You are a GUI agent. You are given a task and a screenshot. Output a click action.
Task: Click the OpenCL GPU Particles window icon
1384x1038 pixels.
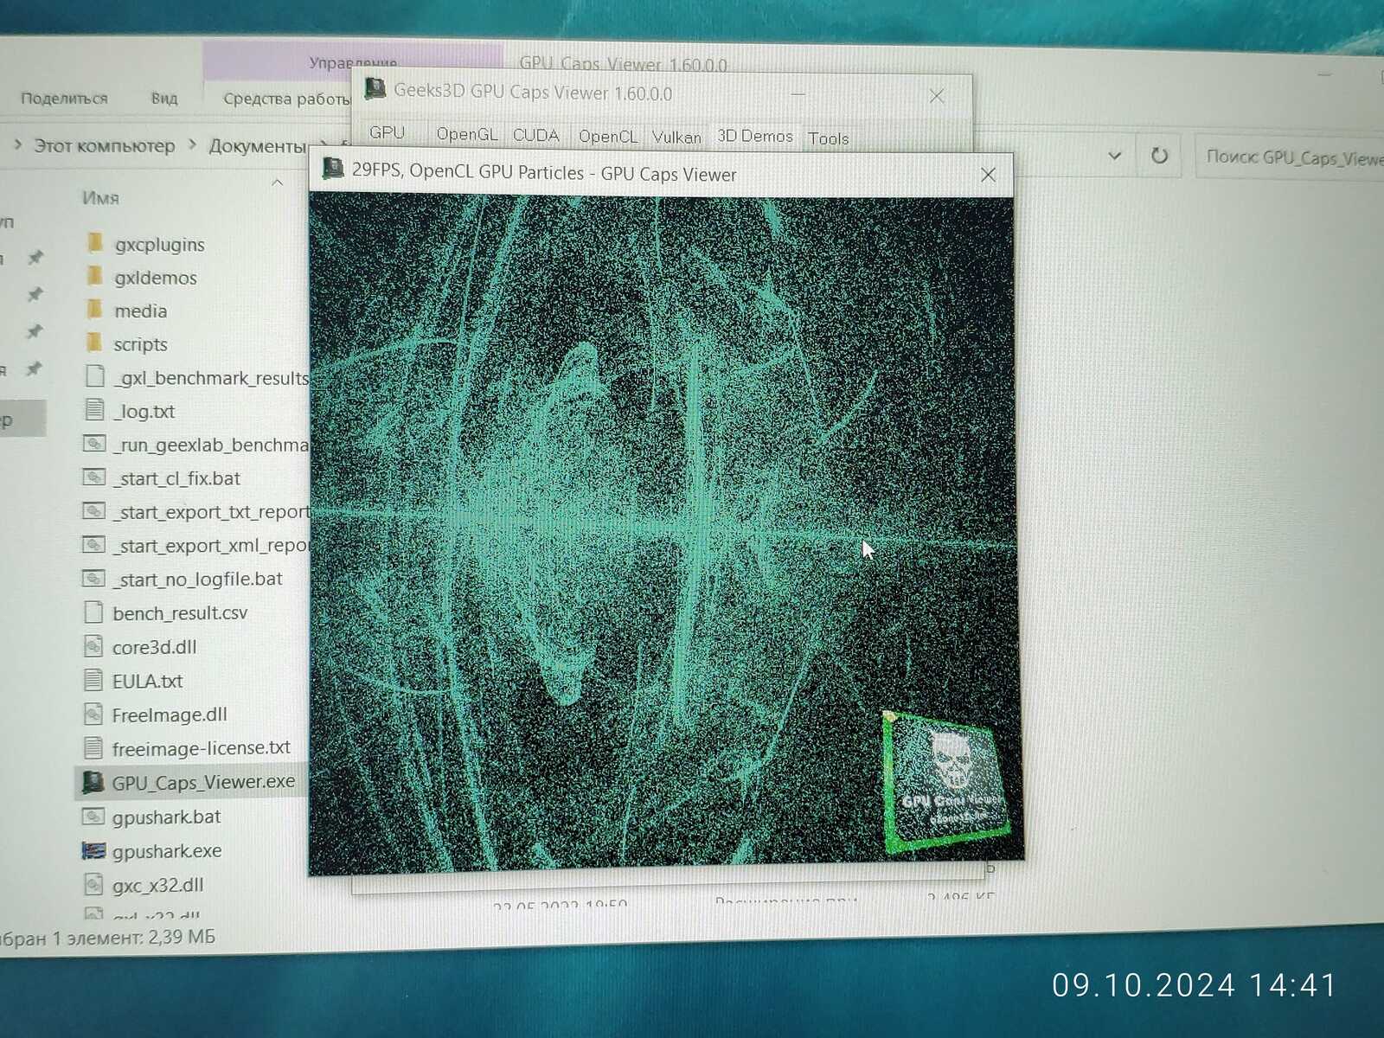pos(333,168)
